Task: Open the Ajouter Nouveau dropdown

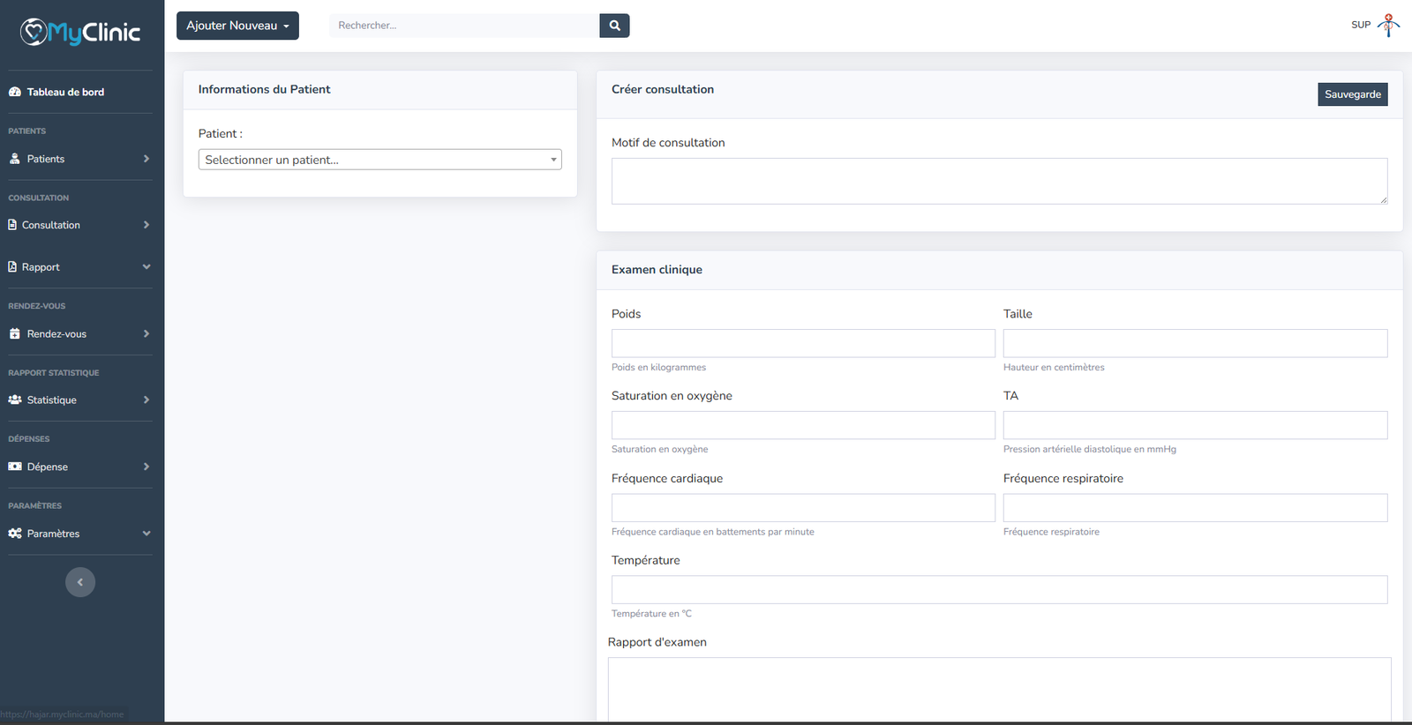Action: click(237, 26)
